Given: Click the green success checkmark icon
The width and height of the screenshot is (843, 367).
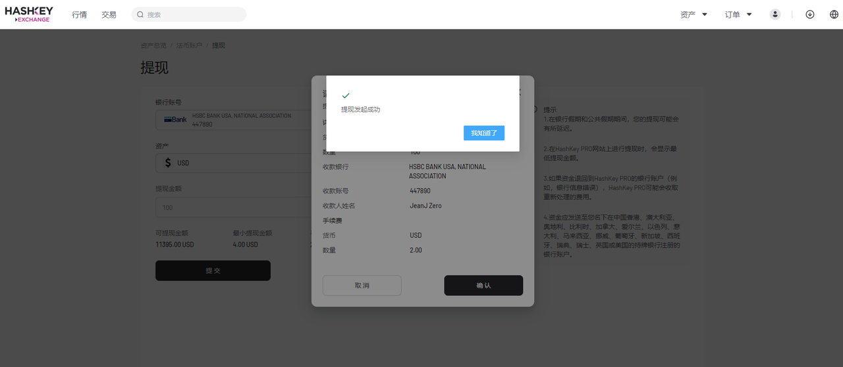Looking at the screenshot, I should coord(346,95).
